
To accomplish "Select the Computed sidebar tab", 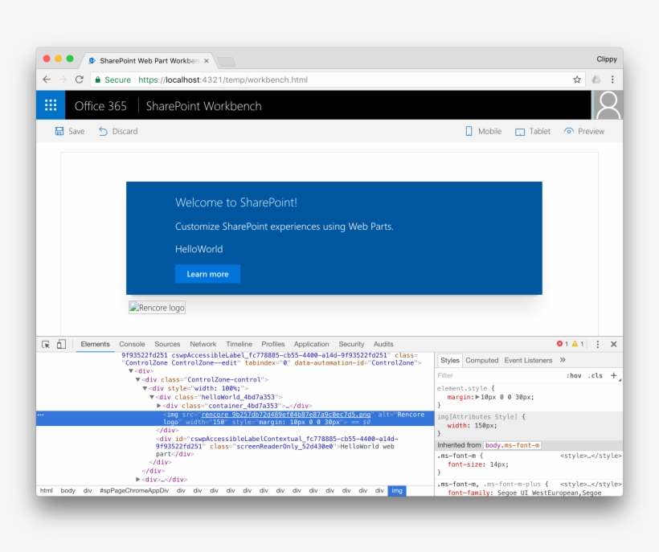I will pyautogui.click(x=481, y=361).
